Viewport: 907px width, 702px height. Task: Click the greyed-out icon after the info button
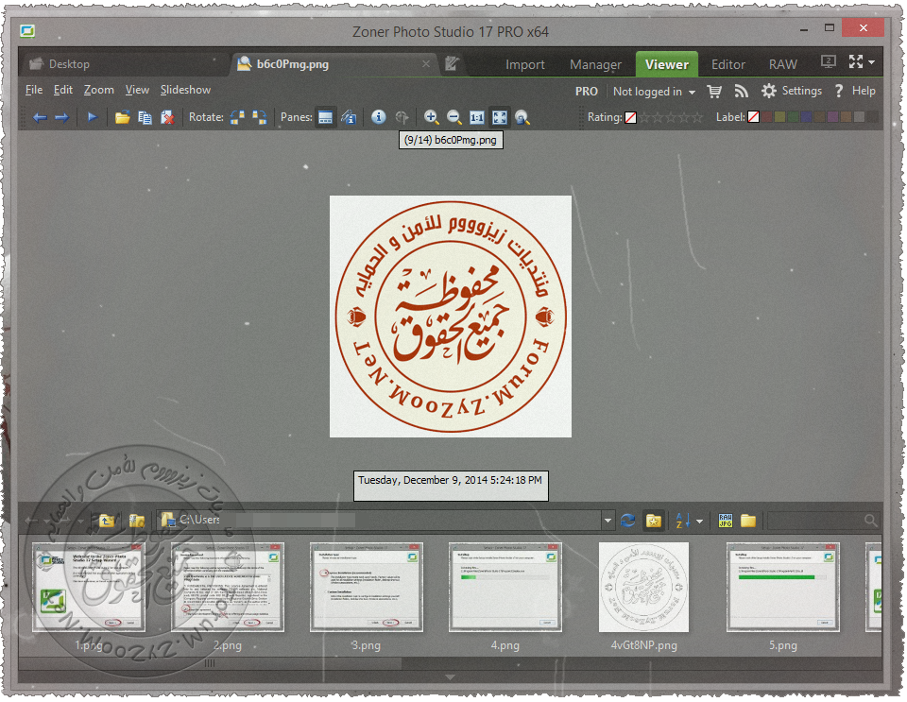tap(402, 117)
